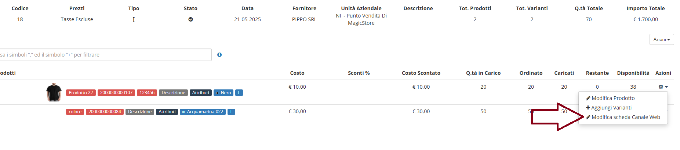Viewport: 680px width, 150px height.
Task: Click the Nero color attribute tag
Action: pyautogui.click(x=223, y=93)
